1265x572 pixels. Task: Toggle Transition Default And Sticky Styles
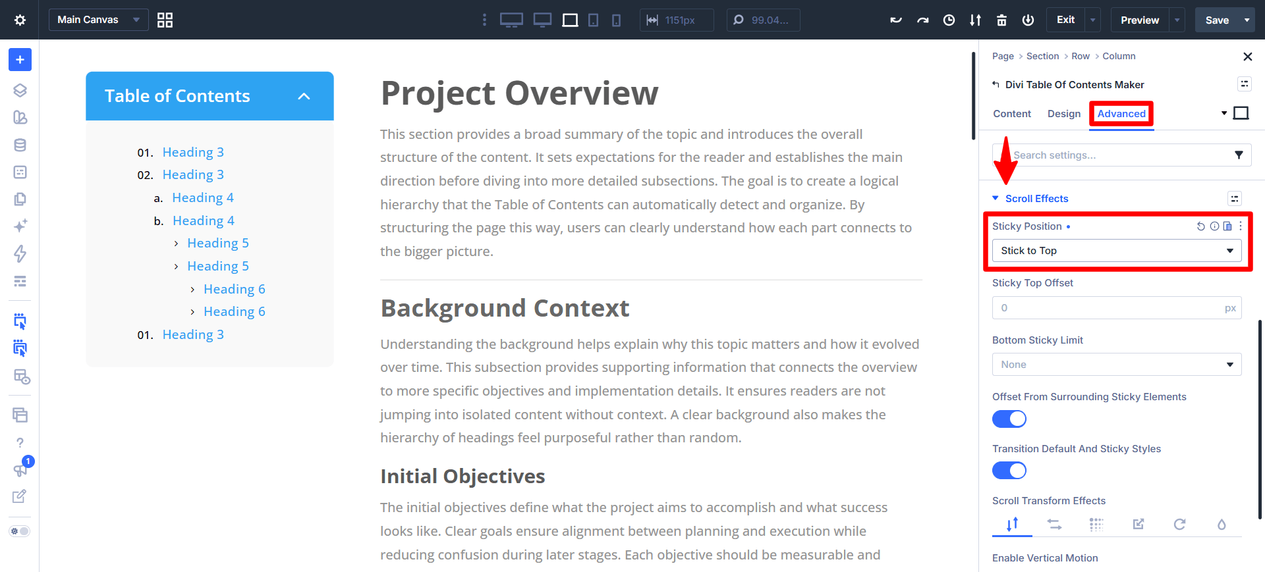click(x=1009, y=471)
